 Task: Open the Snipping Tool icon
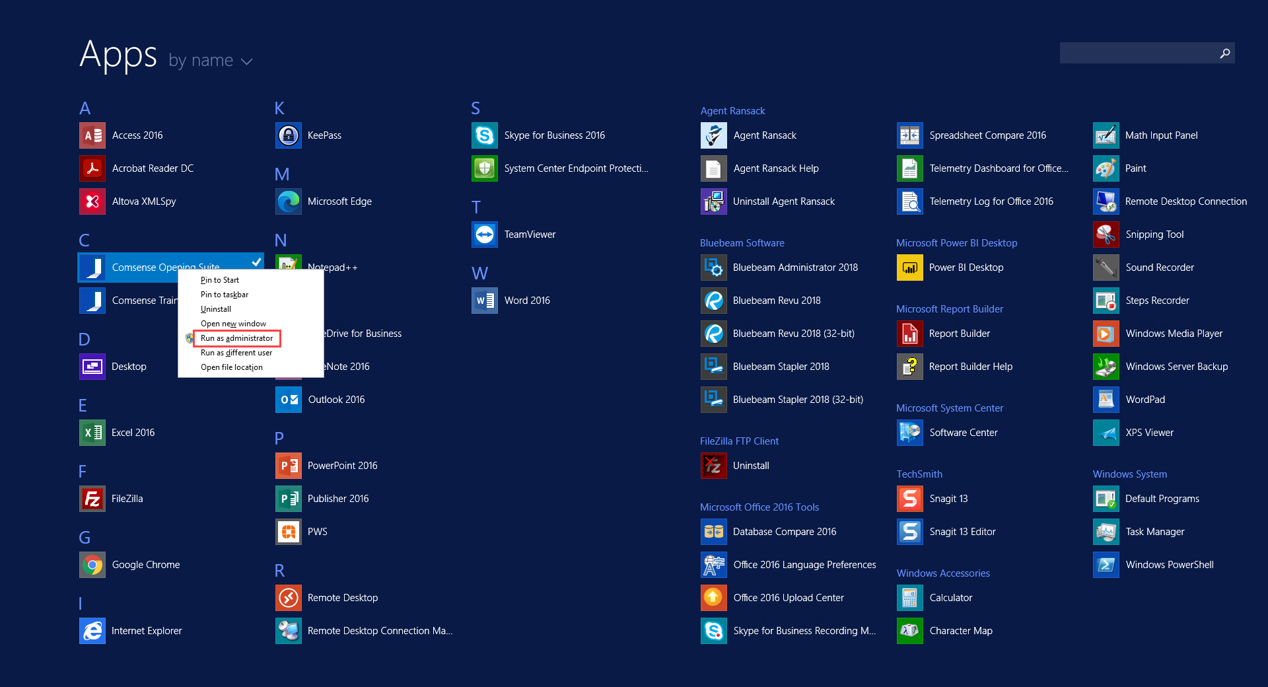tap(1106, 235)
